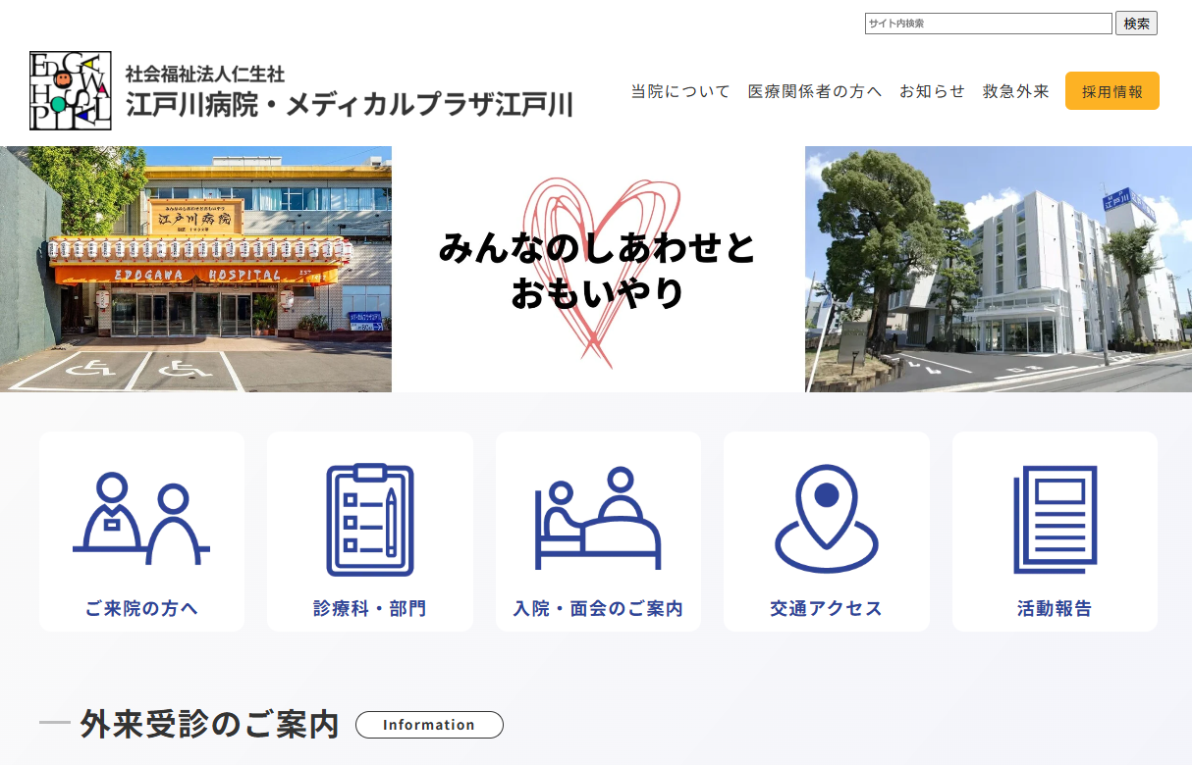Open the 当院について menu item

coord(679,90)
